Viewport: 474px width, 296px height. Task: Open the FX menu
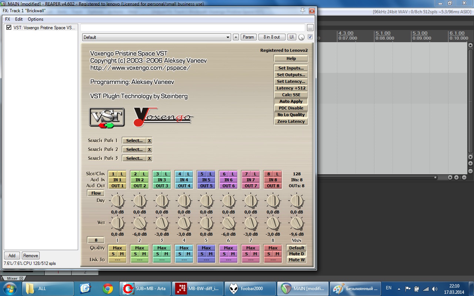[x=8, y=19]
